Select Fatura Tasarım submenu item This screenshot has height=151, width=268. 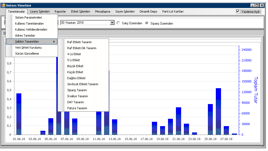(x=83, y=108)
